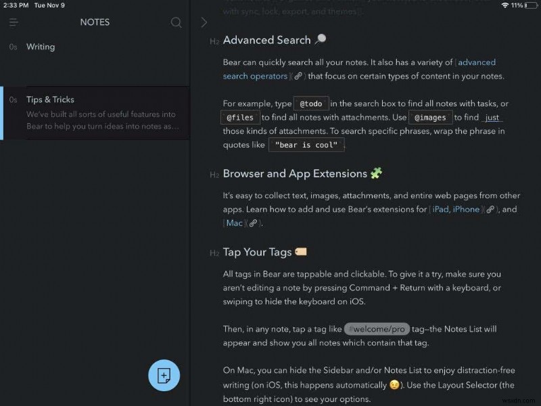Open the Mac extensions link
The image size is (541, 406).
pos(234,223)
